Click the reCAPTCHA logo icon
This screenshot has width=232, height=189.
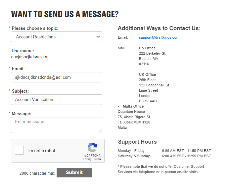(92, 147)
